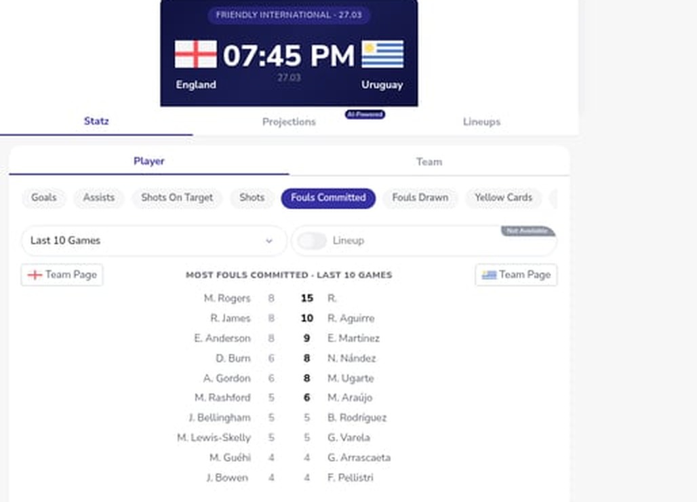Select the Player stats tab

148,161
